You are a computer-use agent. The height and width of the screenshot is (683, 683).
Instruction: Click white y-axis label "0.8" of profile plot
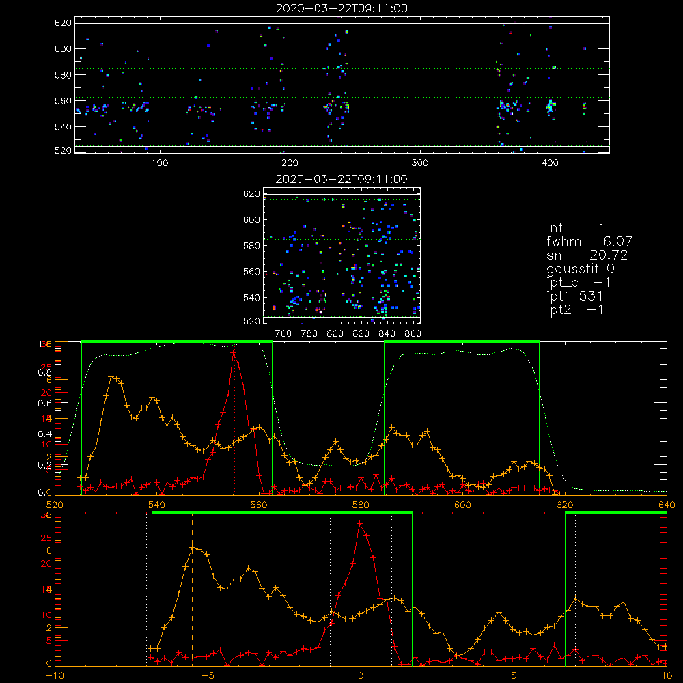pyautogui.click(x=45, y=372)
